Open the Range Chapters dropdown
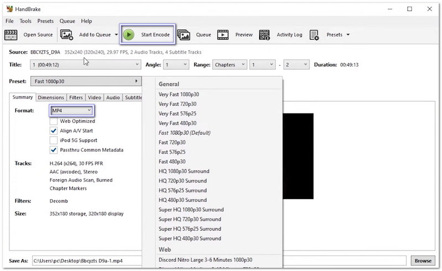Image resolution: width=442 pixels, height=271 pixels. [229, 65]
